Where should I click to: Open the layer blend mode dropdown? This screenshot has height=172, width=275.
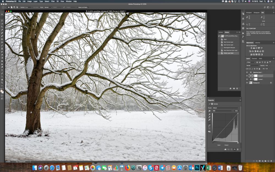[252, 65]
